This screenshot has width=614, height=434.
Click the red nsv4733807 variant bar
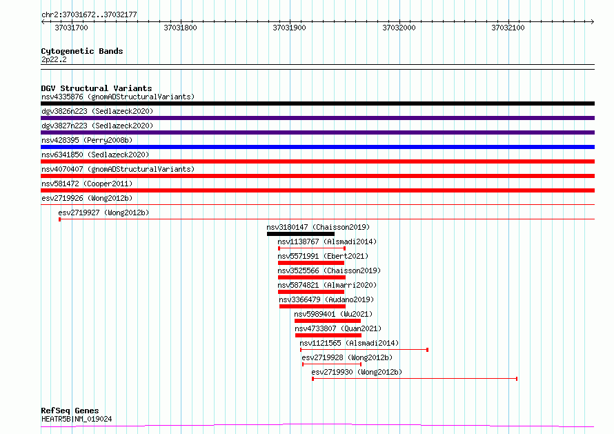[x=328, y=335]
